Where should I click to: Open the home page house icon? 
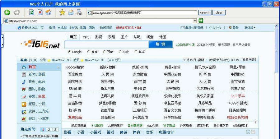click(x=48, y=12)
